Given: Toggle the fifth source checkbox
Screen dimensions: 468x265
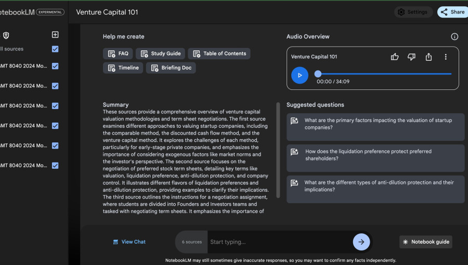Looking at the screenshot, I should [55, 145].
